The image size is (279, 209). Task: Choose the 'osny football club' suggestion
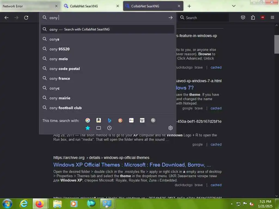coord(107,108)
